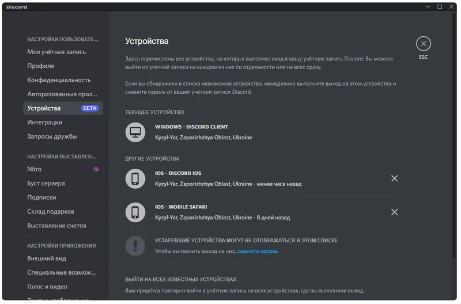Click the exclamation warning icon
The height and width of the screenshot is (304, 461).
(x=135, y=246)
